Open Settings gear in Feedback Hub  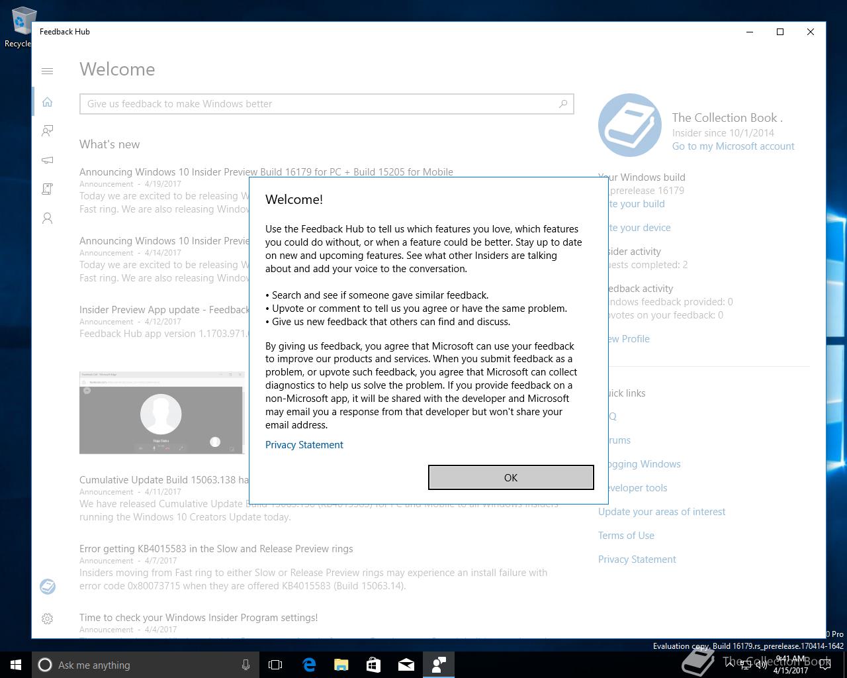tap(47, 618)
